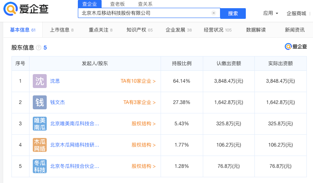Click the 认缴出资额 column header
The image size is (313, 183).
[229, 63]
